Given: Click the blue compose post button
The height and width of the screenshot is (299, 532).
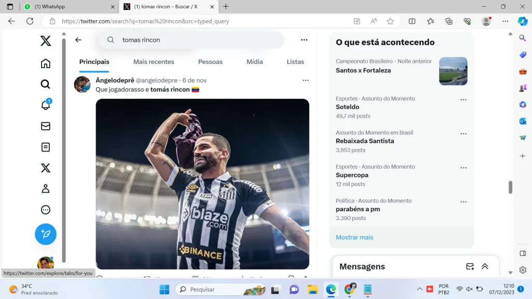Looking at the screenshot, I should point(46,234).
